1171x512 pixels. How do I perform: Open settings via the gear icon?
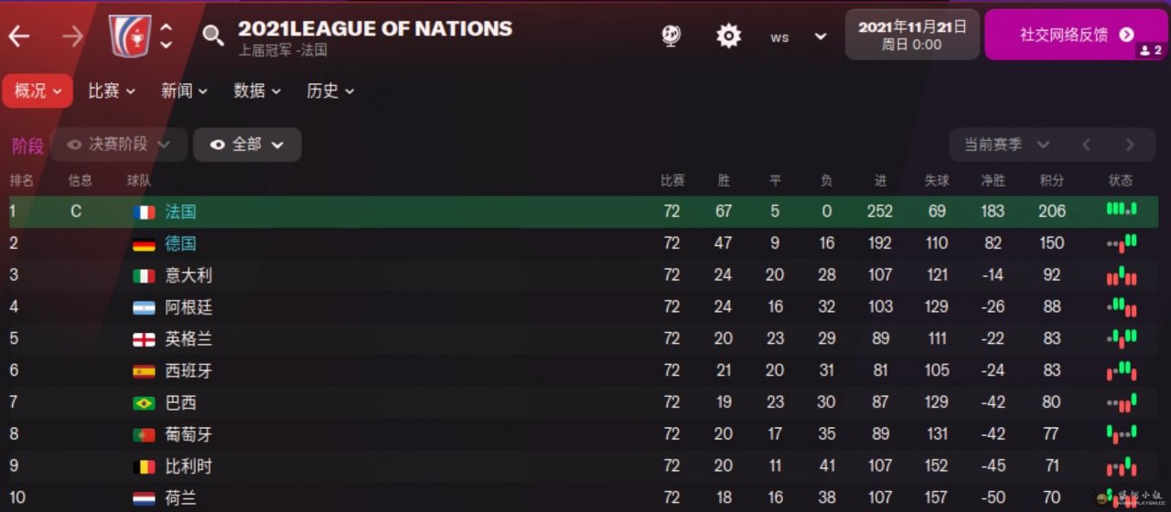728,36
